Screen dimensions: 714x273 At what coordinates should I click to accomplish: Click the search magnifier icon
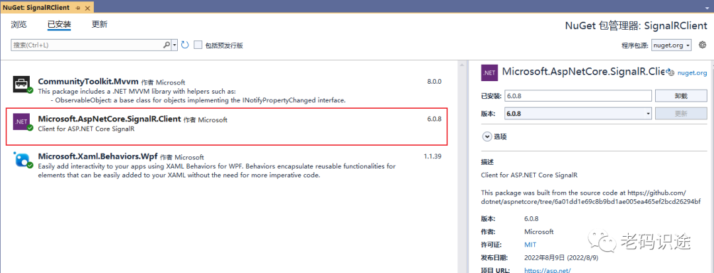pos(167,45)
